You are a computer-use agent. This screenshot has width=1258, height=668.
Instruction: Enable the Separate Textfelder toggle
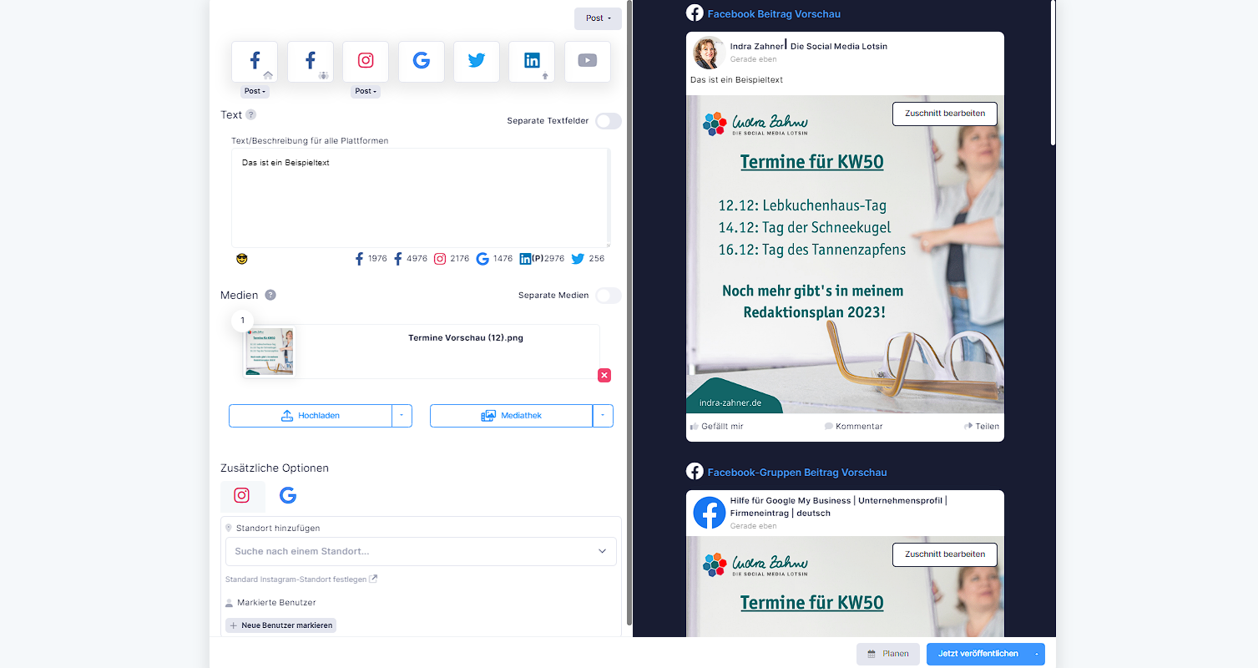point(608,121)
